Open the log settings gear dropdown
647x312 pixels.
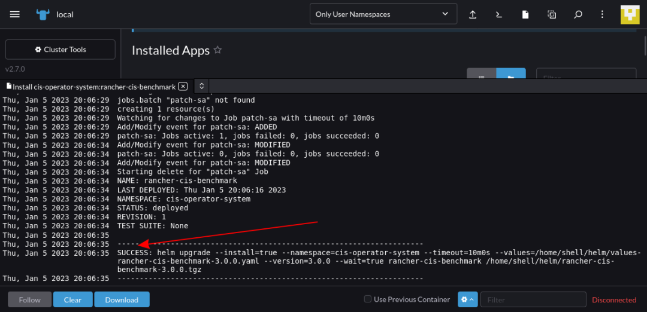(x=467, y=299)
